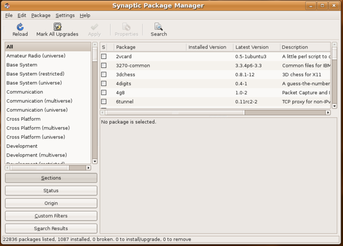Sort by the S status column header
Screen dimensions: 343x246
tap(104, 47)
